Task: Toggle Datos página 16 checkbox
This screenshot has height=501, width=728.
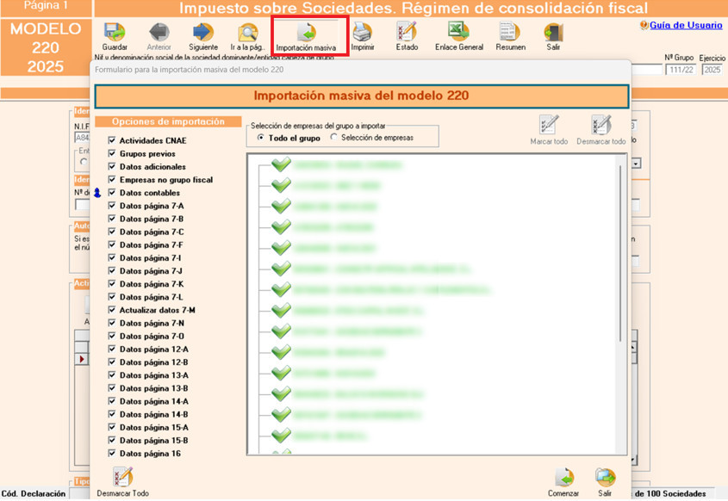Action: 111,453
